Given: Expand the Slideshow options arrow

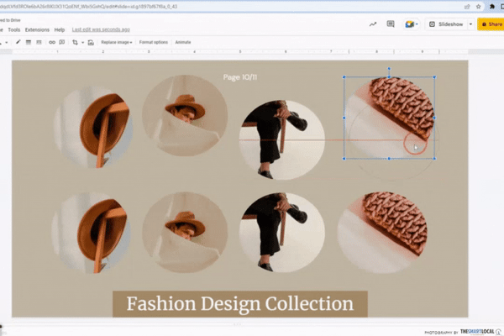Looking at the screenshot, I should pos(470,24).
